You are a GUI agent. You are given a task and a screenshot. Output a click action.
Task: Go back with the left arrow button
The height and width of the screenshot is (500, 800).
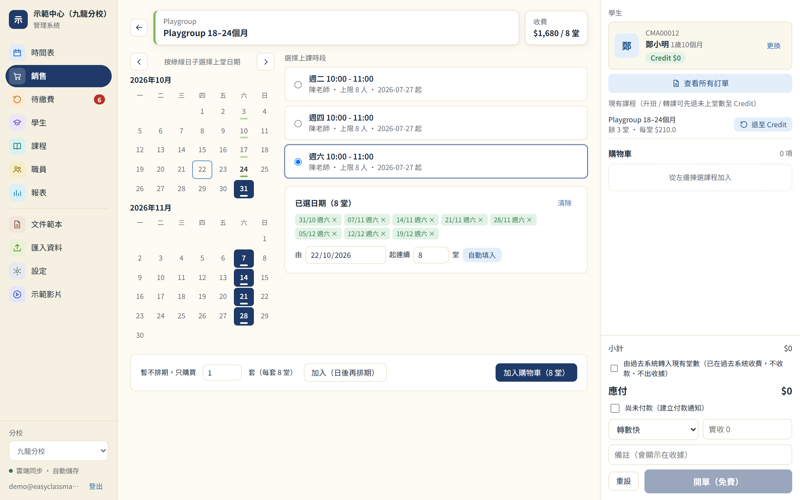pyautogui.click(x=139, y=27)
